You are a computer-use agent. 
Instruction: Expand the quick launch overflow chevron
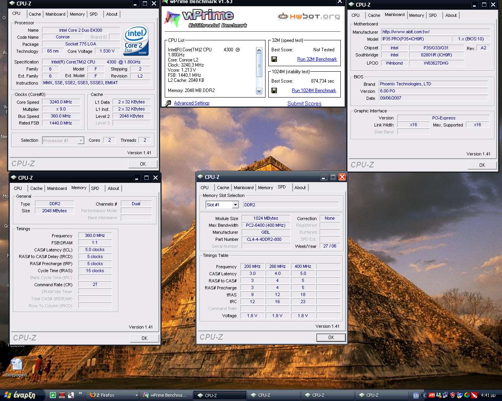(80, 393)
